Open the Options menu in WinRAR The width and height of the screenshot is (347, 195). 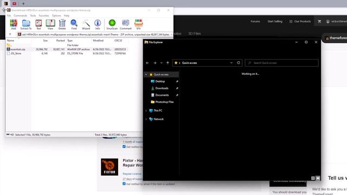point(56,16)
